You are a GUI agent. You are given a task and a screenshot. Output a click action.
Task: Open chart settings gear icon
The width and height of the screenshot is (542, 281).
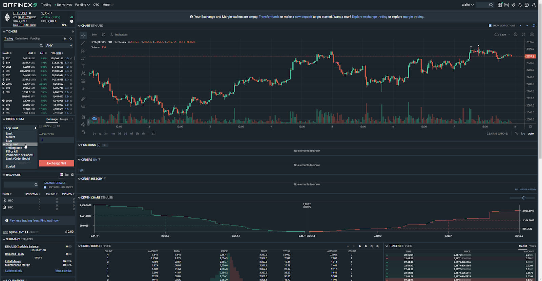click(516, 34)
